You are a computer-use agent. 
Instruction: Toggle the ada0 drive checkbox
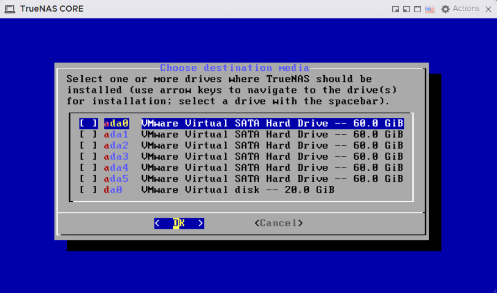pyautogui.click(x=88, y=123)
